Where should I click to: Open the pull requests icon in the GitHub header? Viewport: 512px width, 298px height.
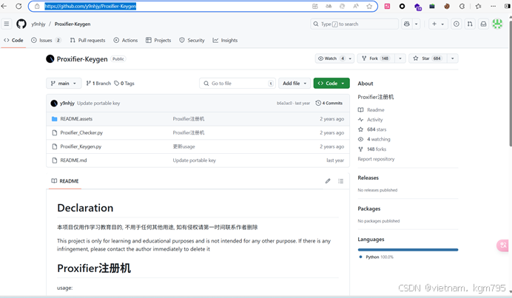[x=470, y=24]
